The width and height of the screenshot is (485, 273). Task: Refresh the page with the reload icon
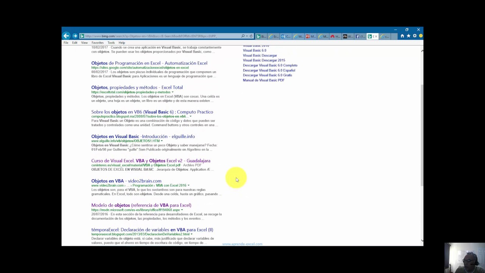tap(251, 36)
